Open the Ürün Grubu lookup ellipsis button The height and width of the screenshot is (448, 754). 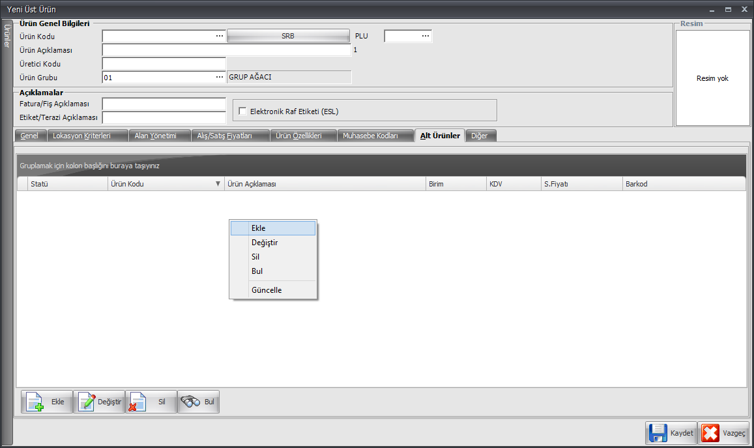pyautogui.click(x=220, y=77)
